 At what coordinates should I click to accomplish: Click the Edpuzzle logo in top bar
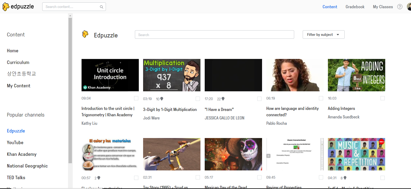coord(18,7)
